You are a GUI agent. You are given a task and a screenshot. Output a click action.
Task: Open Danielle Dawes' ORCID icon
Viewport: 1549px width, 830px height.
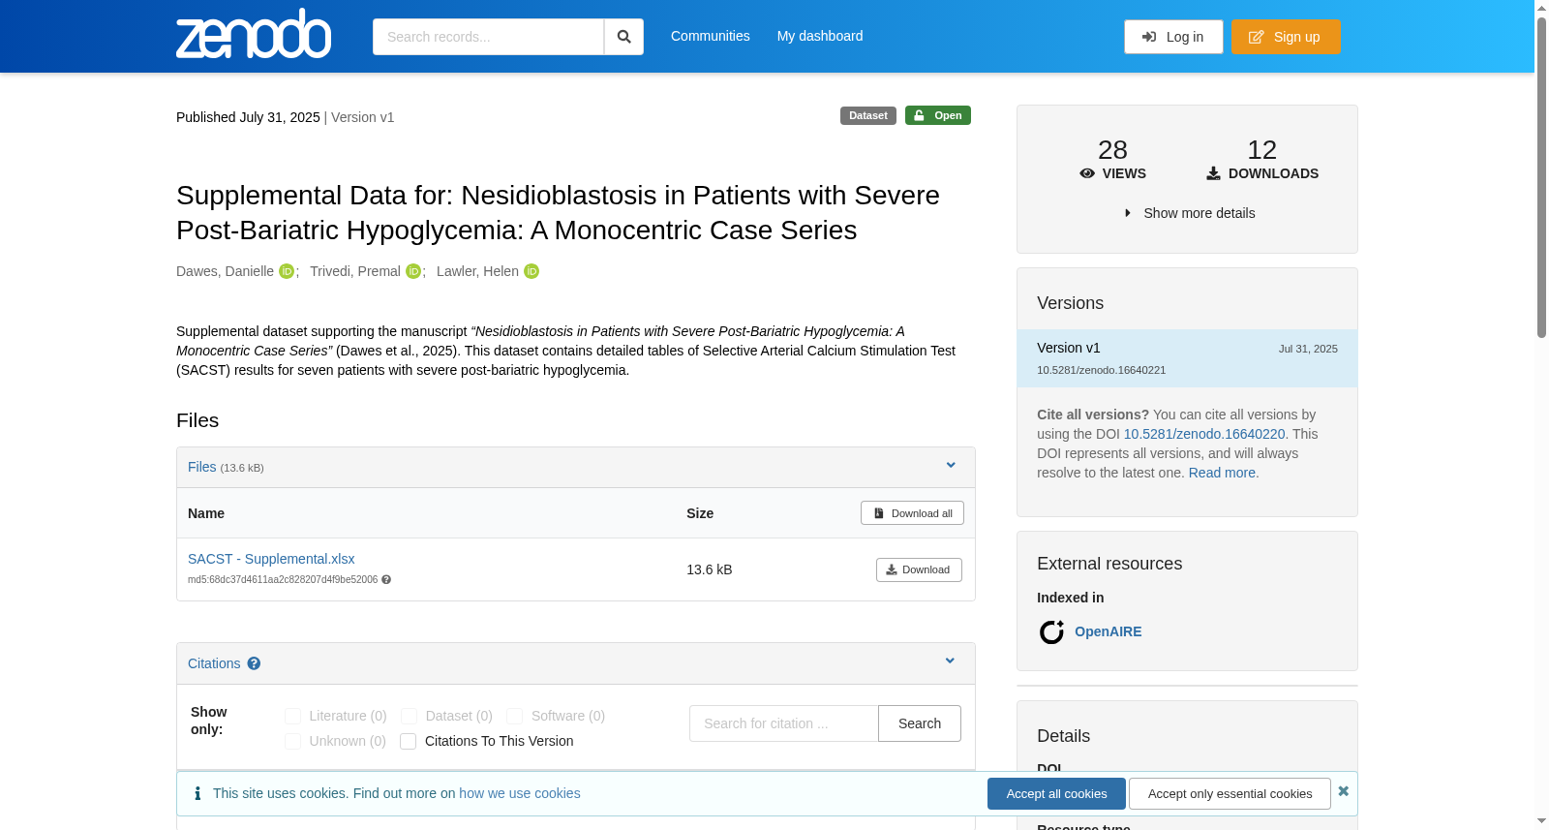pos(287,271)
